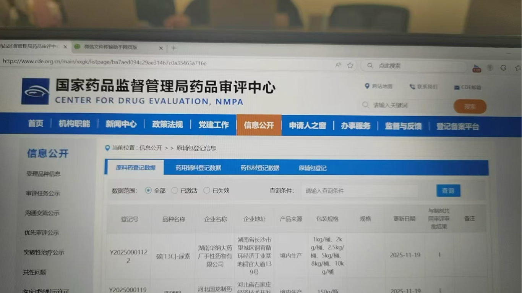Click the 请输入查询条件 query input field
The width and height of the screenshot is (522, 293).
pyautogui.click(x=359, y=191)
